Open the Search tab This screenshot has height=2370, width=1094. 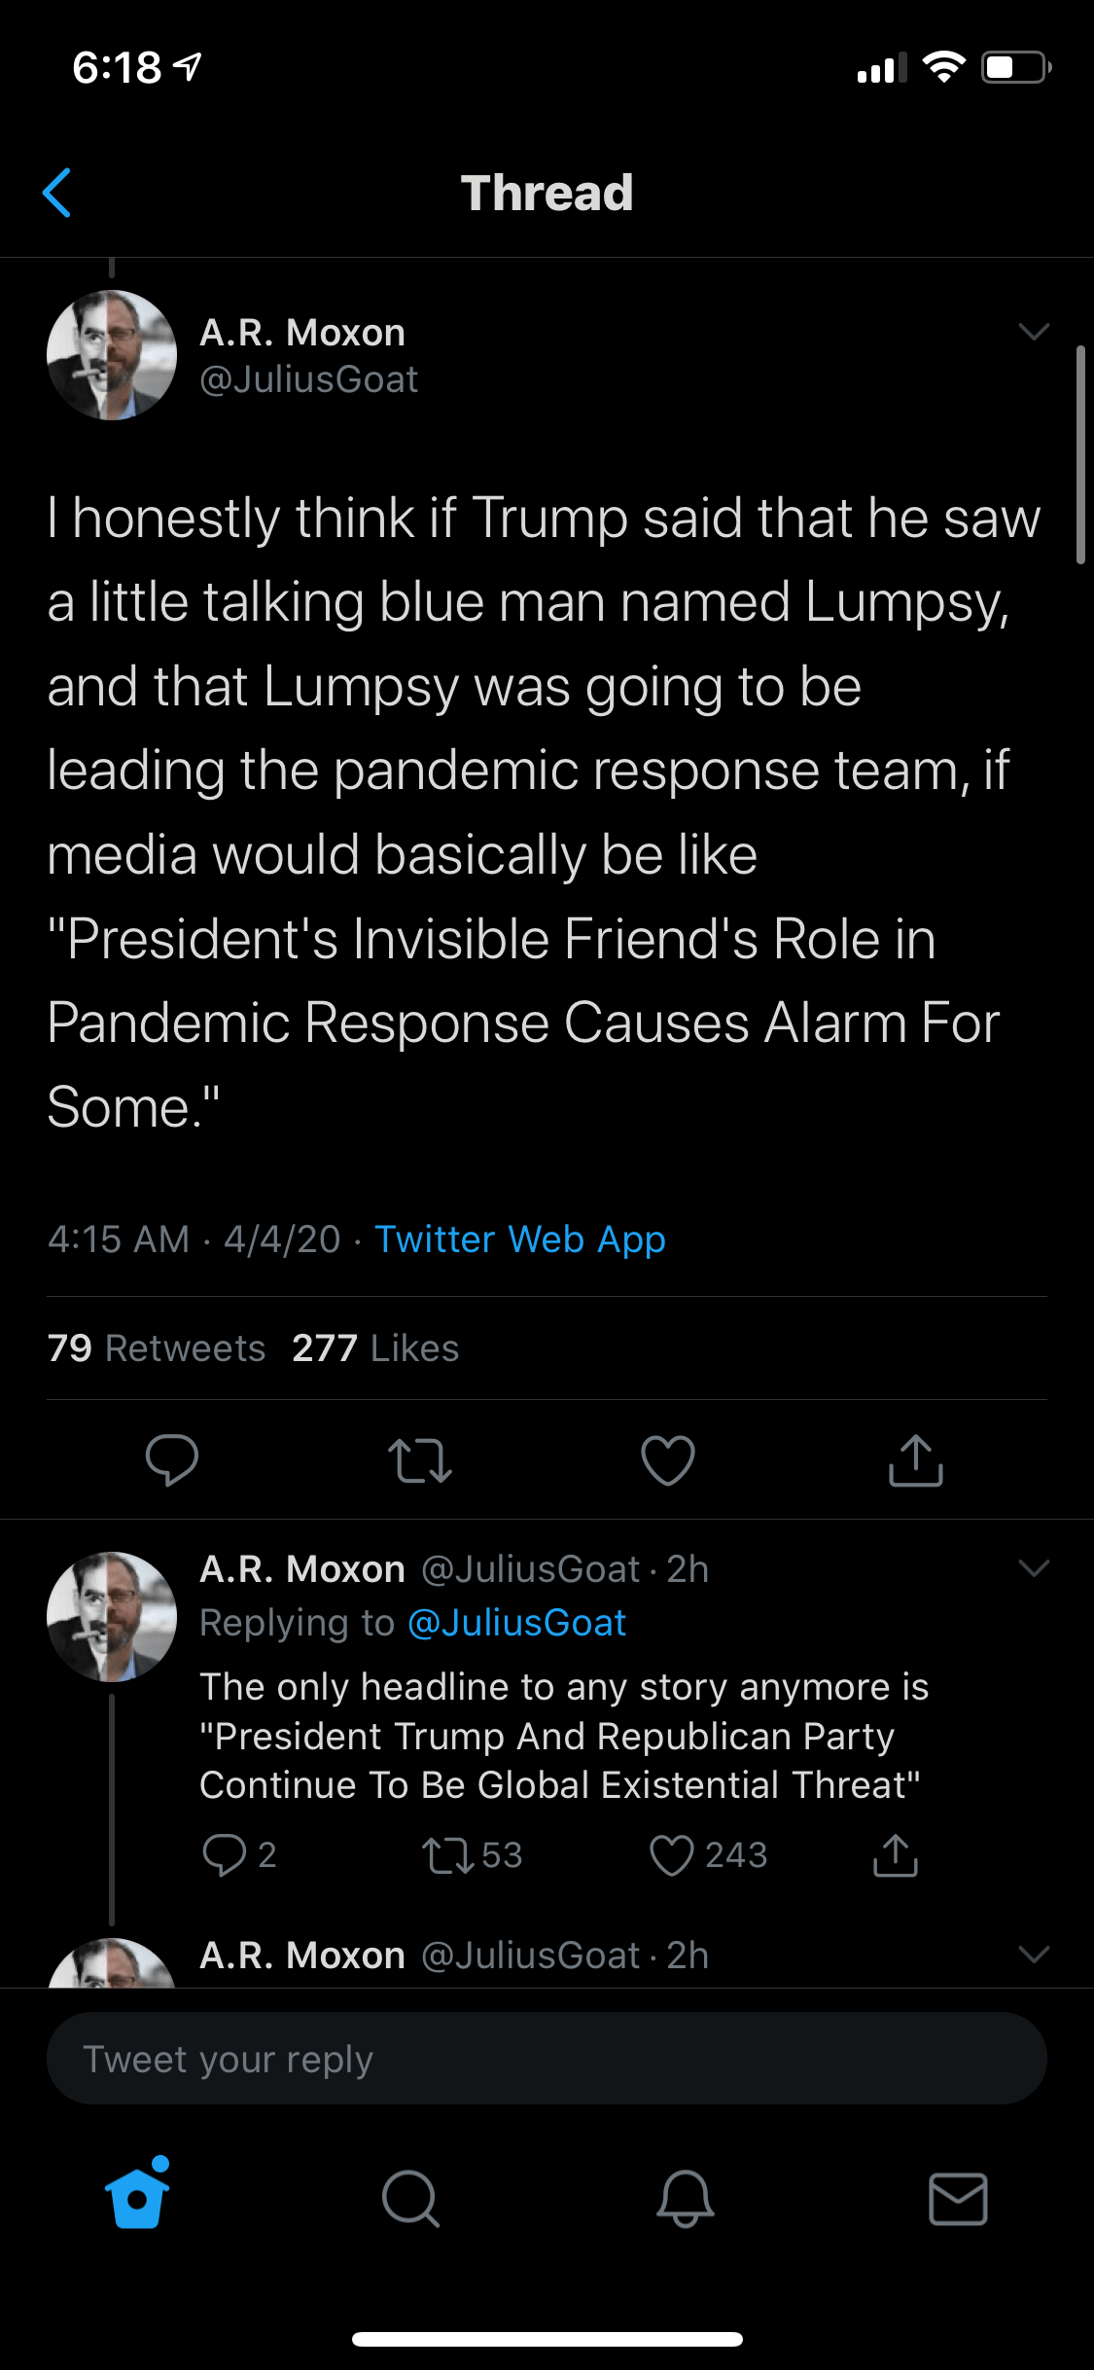[410, 2198]
